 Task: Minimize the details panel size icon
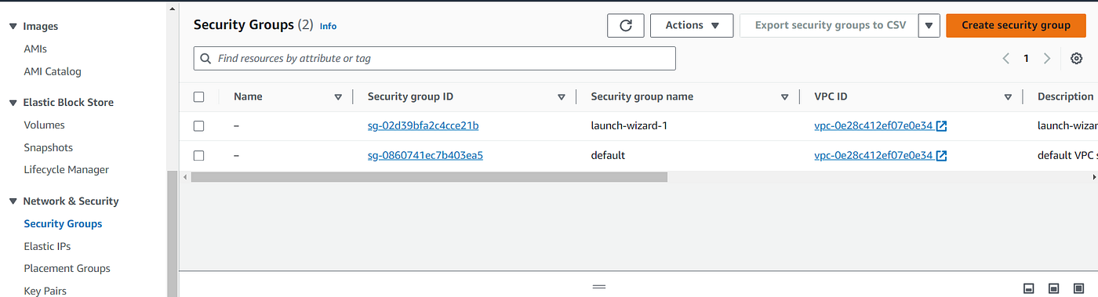[1029, 288]
